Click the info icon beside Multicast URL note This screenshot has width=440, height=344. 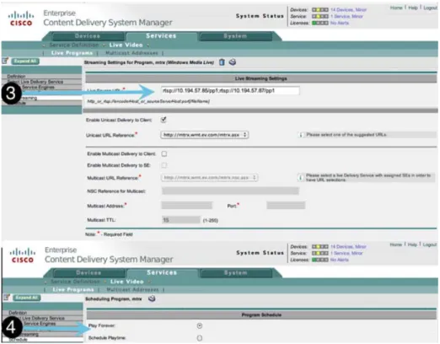coord(301,177)
